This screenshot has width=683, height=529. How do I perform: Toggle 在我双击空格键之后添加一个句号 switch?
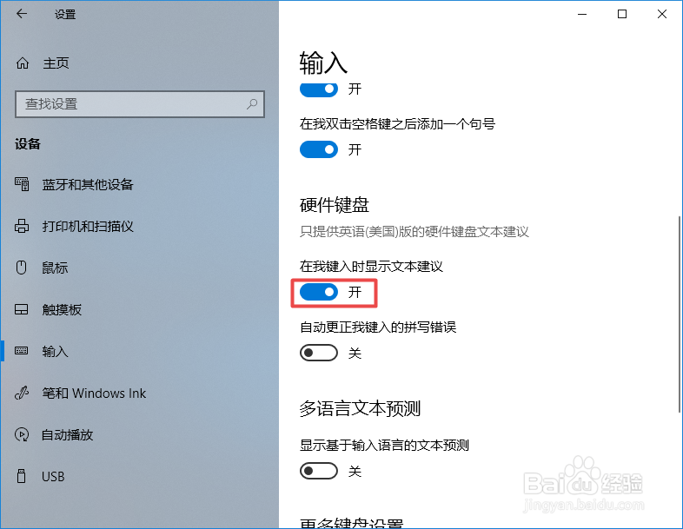(319, 149)
